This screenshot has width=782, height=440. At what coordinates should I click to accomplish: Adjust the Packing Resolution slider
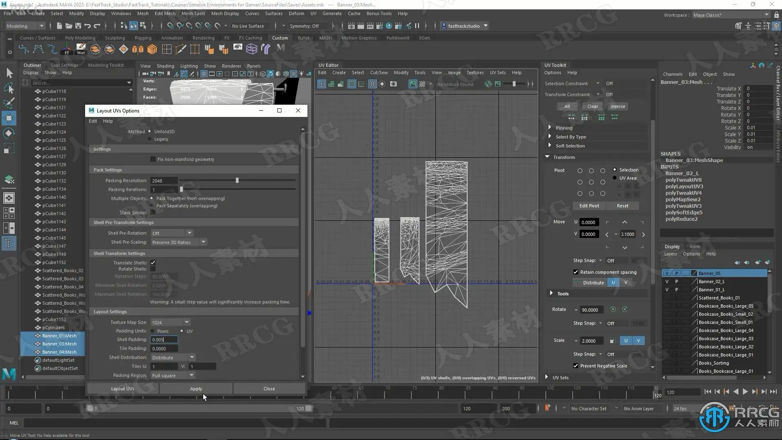click(x=237, y=180)
